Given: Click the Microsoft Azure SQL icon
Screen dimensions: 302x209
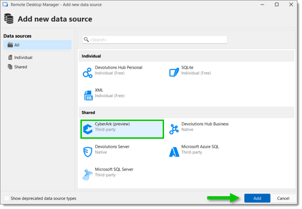Looking at the screenshot, I should (174, 152).
